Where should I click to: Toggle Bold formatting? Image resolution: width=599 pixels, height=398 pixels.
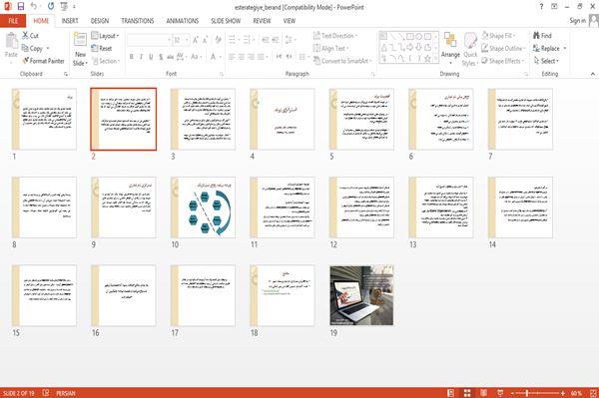[132, 57]
